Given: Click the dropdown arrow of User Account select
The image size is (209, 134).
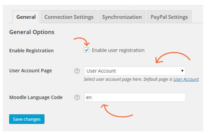Looking at the screenshot, I should tap(182, 71).
